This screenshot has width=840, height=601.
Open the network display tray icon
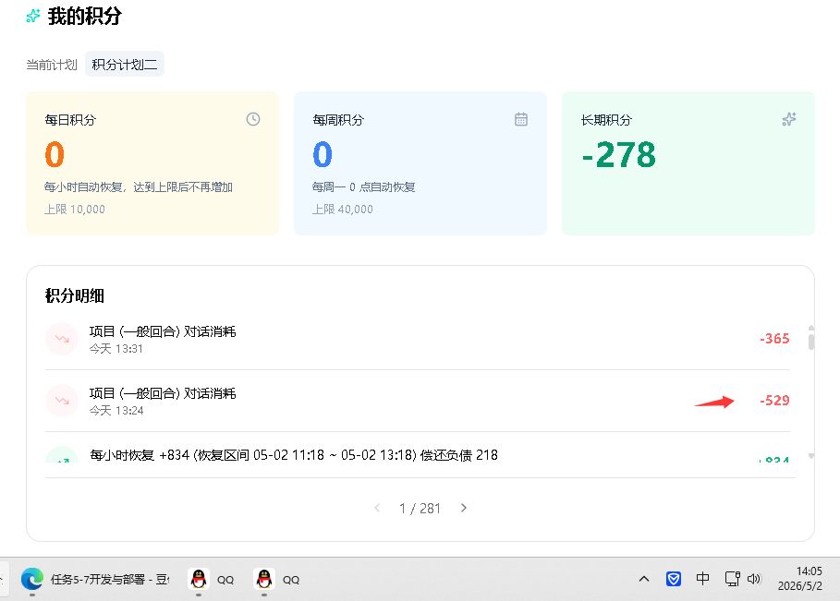732,579
